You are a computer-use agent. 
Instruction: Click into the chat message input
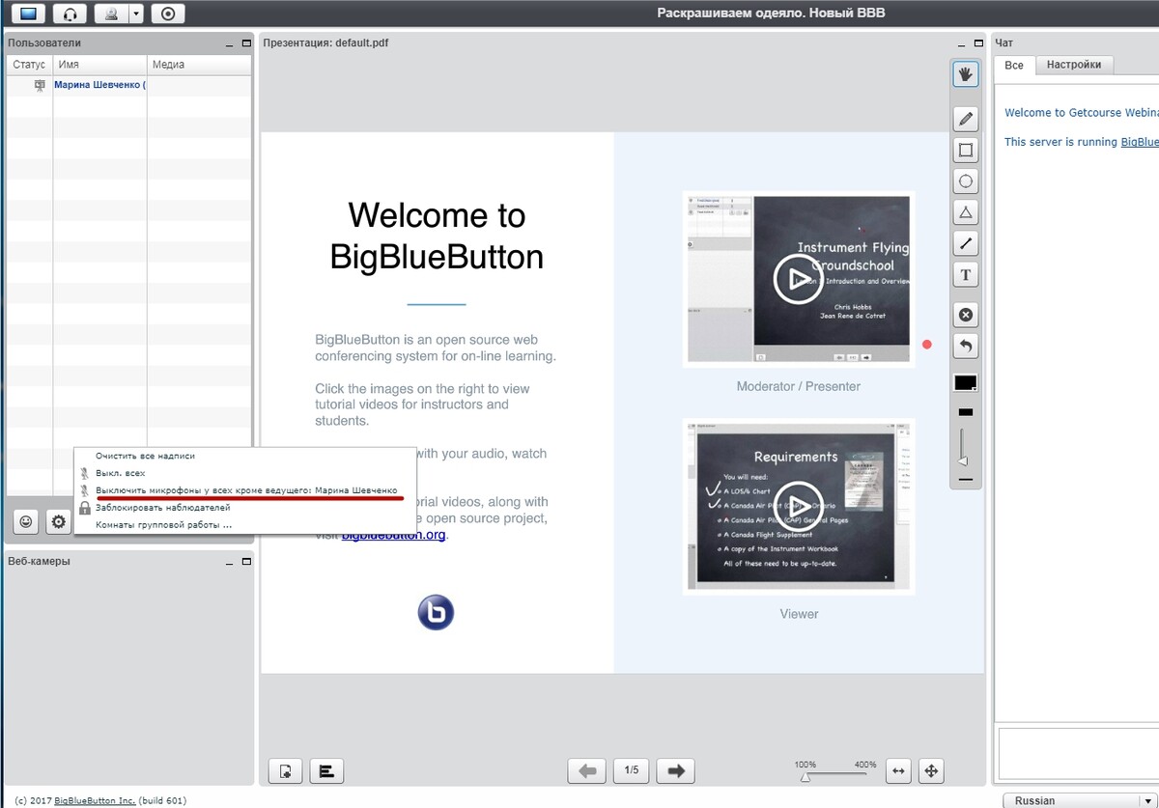pyautogui.click(x=1078, y=754)
